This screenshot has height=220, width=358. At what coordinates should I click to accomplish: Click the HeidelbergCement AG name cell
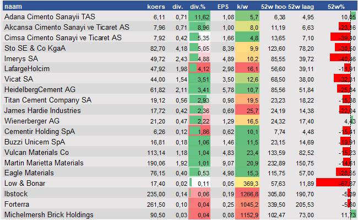[x=40, y=89]
